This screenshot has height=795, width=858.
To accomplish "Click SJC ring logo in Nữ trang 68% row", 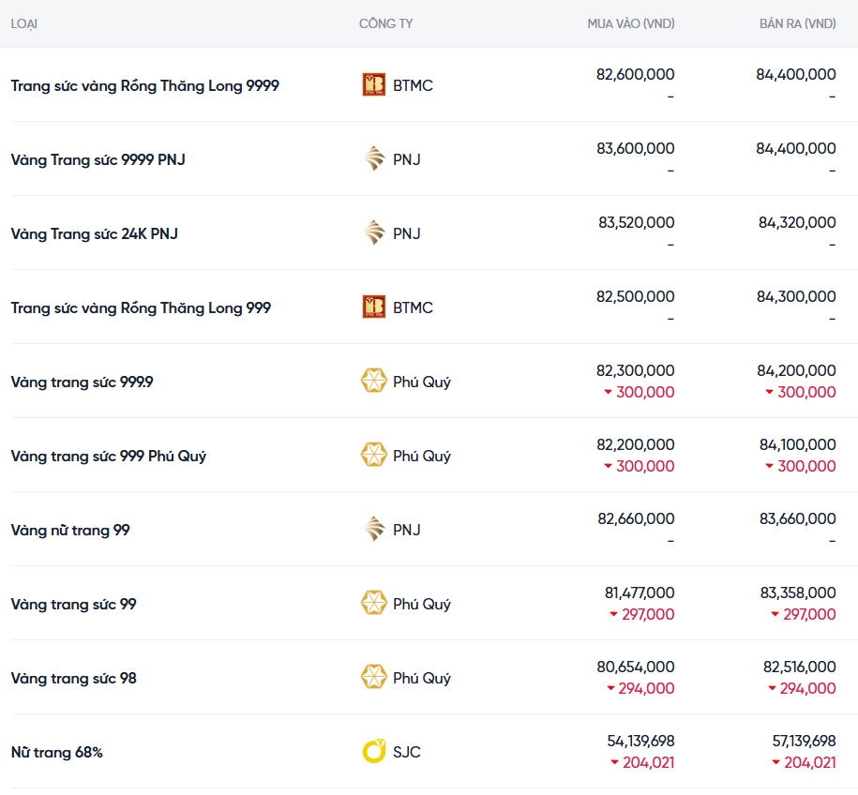I will point(374,751).
